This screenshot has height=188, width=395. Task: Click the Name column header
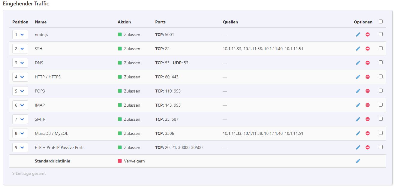(x=41, y=22)
